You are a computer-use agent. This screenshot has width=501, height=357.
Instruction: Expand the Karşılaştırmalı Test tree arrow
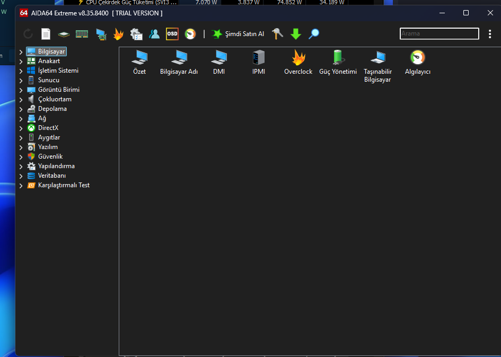[x=21, y=186]
